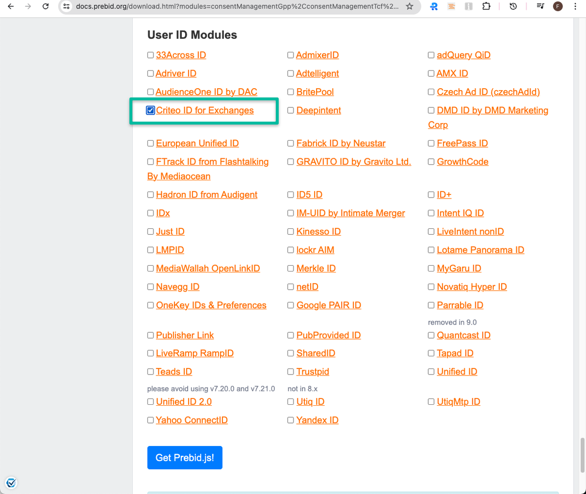Open the Trustpid link
586x494 pixels.
pos(313,371)
